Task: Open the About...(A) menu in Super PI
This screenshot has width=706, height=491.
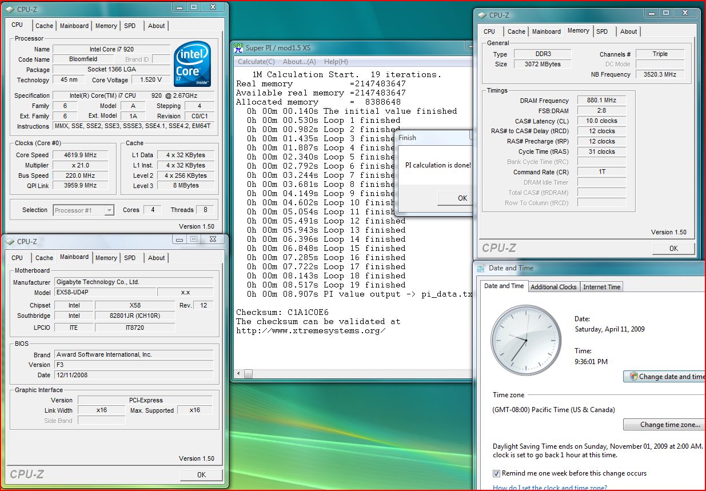Action: click(299, 62)
